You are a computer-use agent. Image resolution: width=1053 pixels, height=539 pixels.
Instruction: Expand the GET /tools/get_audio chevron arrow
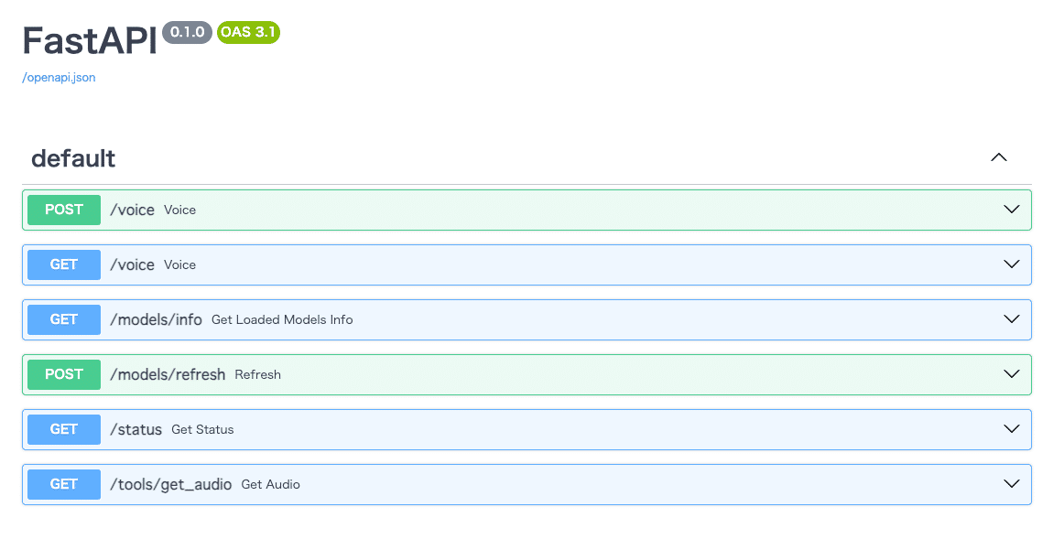point(1012,485)
